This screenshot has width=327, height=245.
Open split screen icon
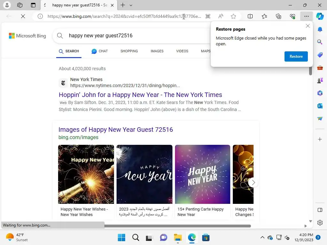pos(250,16)
